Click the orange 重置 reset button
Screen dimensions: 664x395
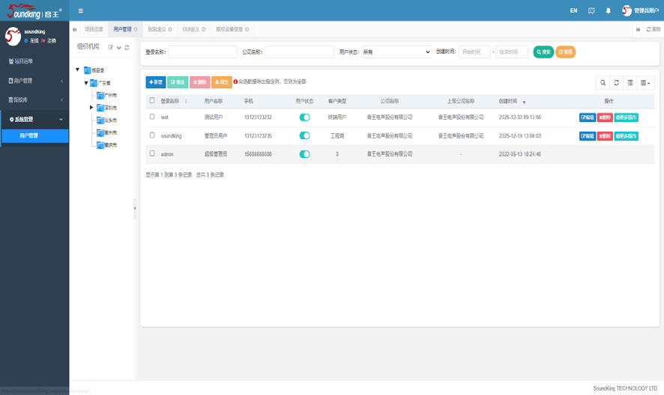pyautogui.click(x=565, y=52)
